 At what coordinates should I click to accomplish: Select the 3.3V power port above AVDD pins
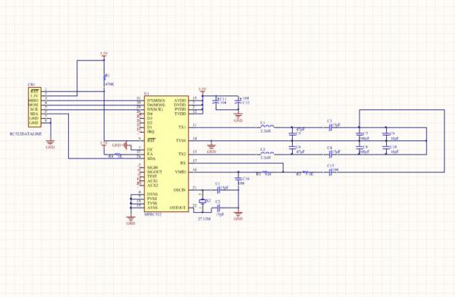point(202,90)
